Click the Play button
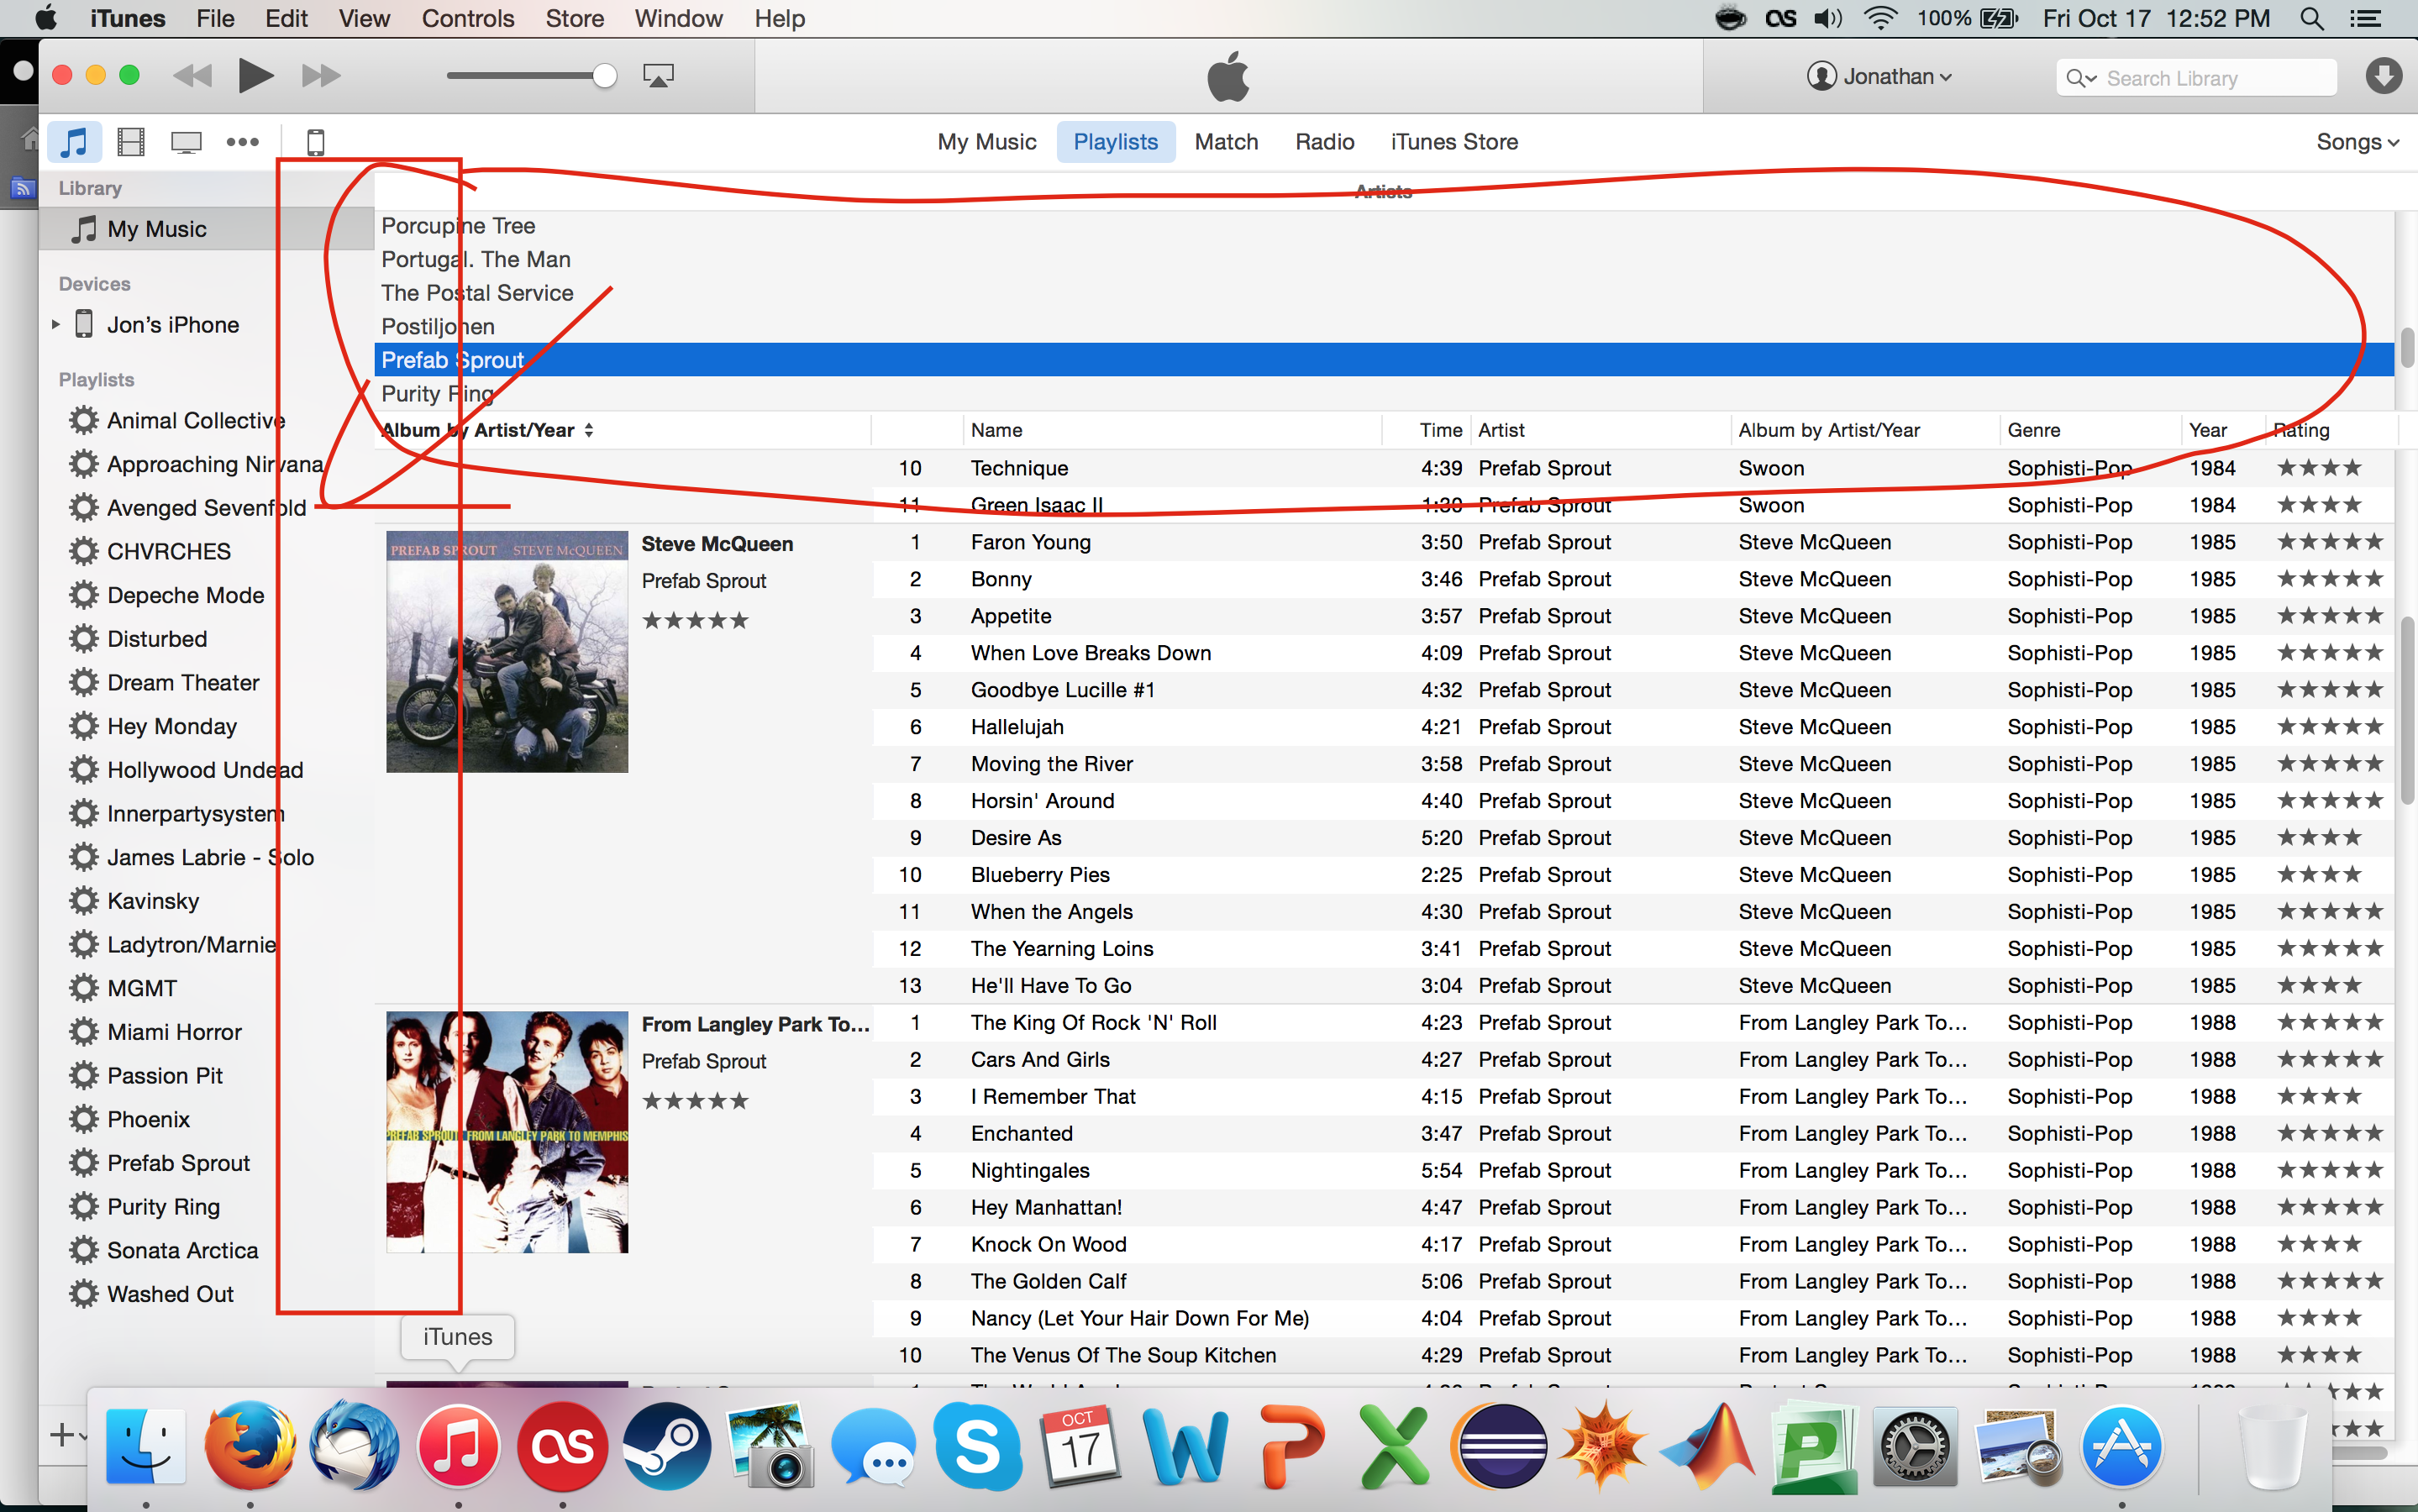 point(255,76)
